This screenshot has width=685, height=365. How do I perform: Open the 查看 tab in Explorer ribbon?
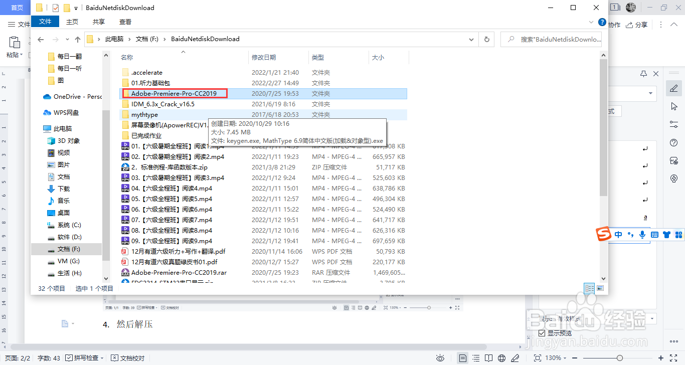(x=125, y=22)
